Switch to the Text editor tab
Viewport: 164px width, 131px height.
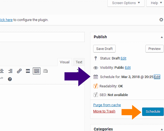(x=79, y=62)
